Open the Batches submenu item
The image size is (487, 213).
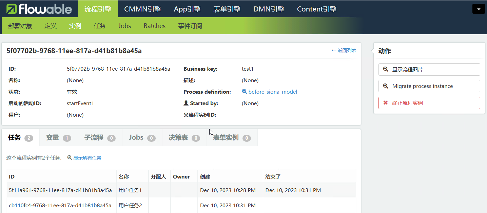[154, 26]
